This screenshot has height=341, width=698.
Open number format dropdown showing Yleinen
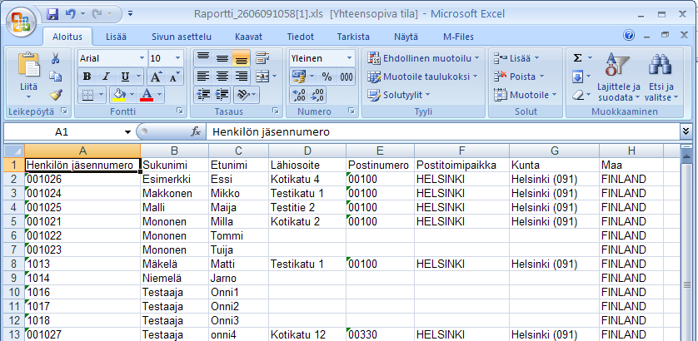point(350,58)
